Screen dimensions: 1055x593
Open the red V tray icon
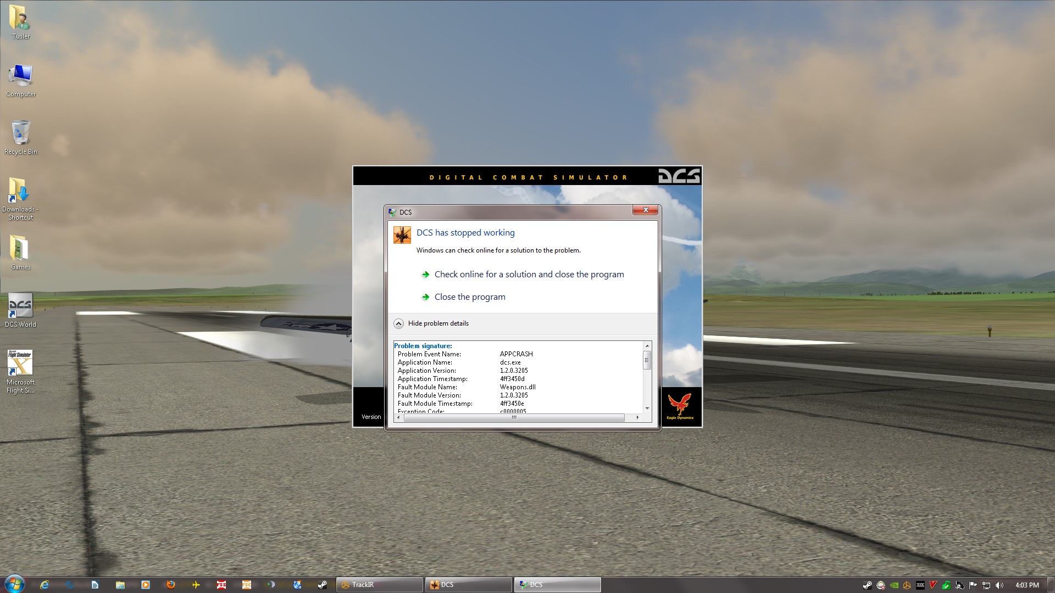pos(933,585)
